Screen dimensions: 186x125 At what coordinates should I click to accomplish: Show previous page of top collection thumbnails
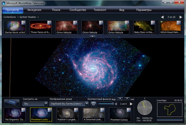162,17
